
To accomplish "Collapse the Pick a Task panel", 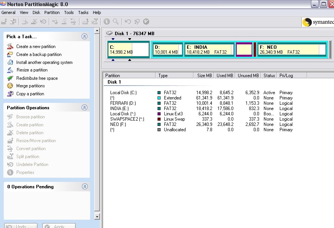I will 85,36.
